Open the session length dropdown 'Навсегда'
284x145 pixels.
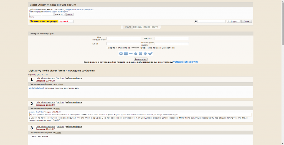[60, 14]
